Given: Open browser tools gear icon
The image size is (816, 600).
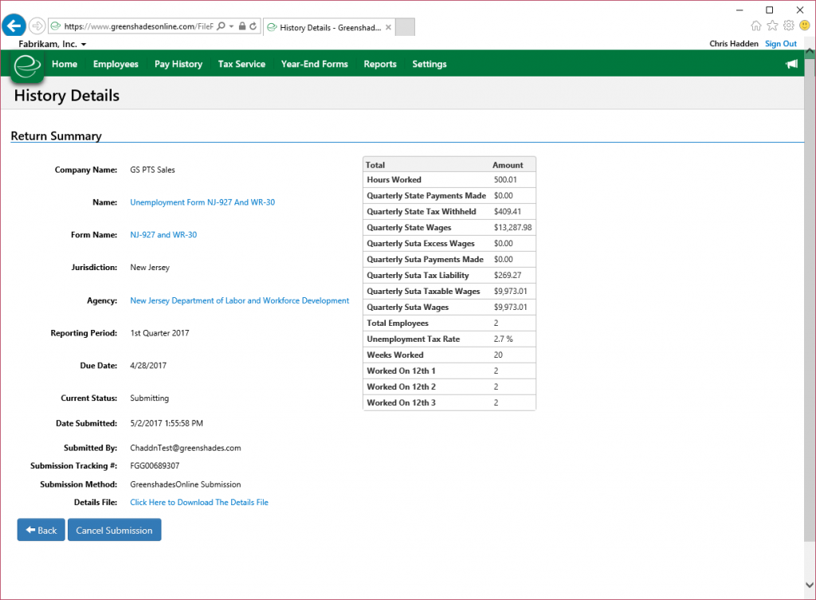Looking at the screenshot, I should [789, 25].
